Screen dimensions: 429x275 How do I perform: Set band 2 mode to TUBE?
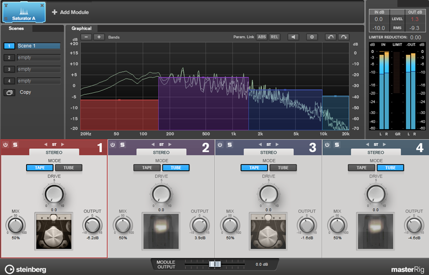click(176, 168)
